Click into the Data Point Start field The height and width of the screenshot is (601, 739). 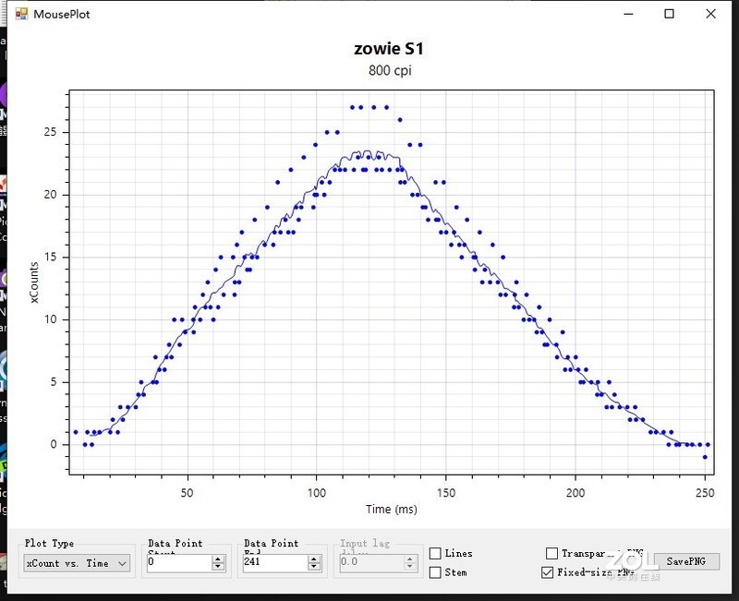(179, 562)
